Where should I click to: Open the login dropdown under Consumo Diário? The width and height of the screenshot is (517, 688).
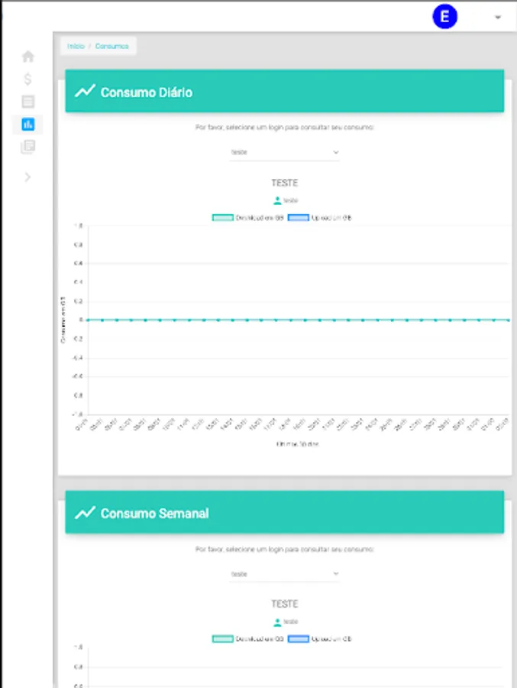[284, 152]
